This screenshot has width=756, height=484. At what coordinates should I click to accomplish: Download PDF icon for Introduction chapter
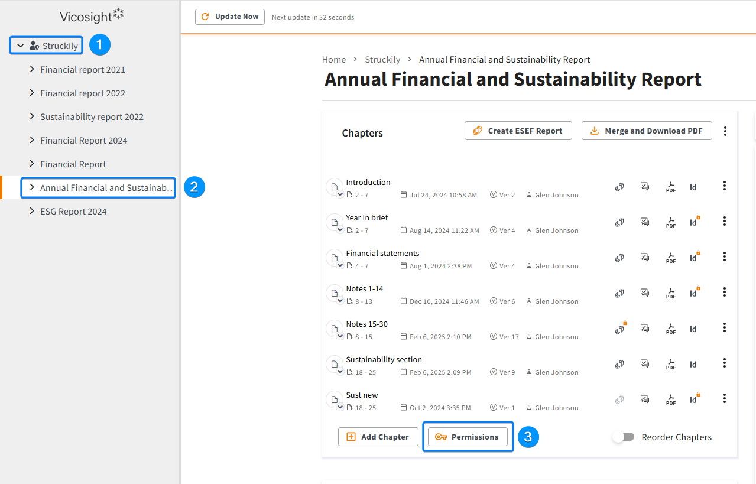(671, 187)
